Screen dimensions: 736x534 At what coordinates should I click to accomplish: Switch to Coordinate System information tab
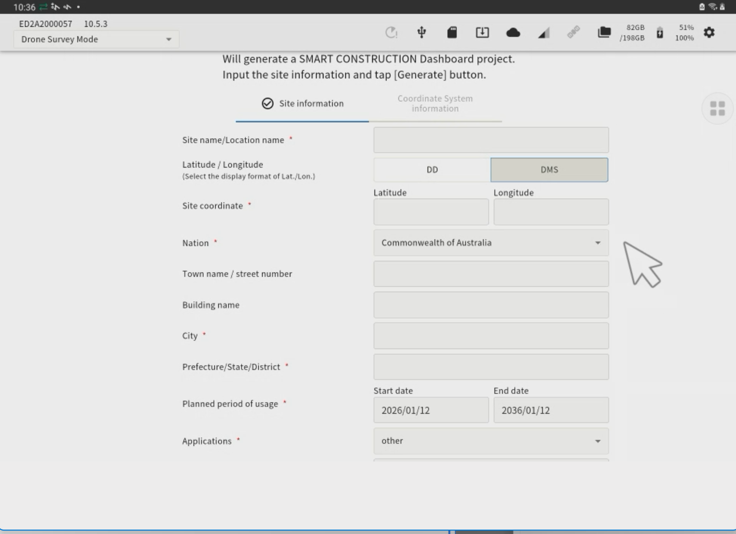click(435, 103)
